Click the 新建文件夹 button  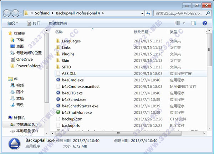click(x=58, y=23)
